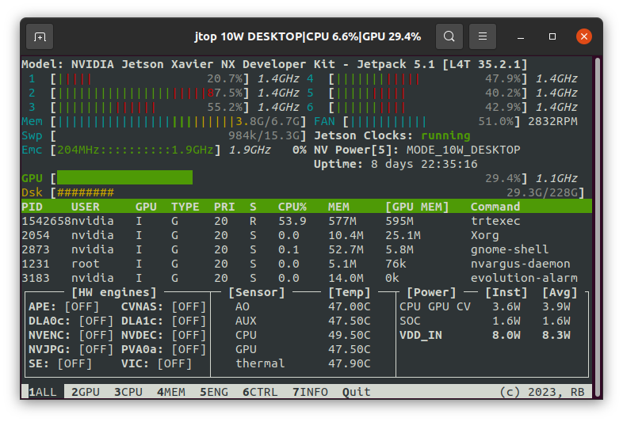
Task: Click the green GPU usage bar
Action: (124, 178)
